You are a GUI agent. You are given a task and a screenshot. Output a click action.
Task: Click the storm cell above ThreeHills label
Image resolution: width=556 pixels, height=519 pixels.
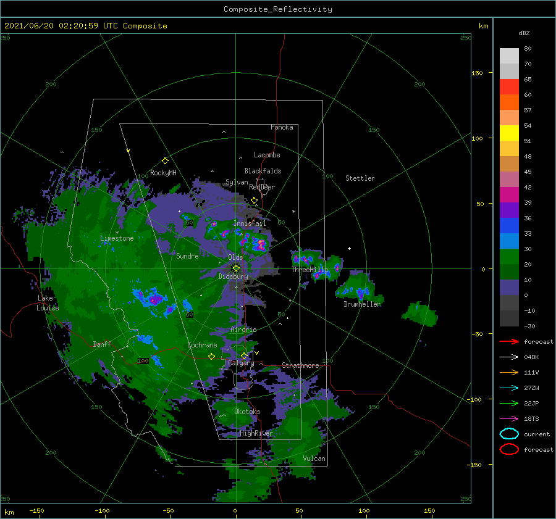click(304, 259)
